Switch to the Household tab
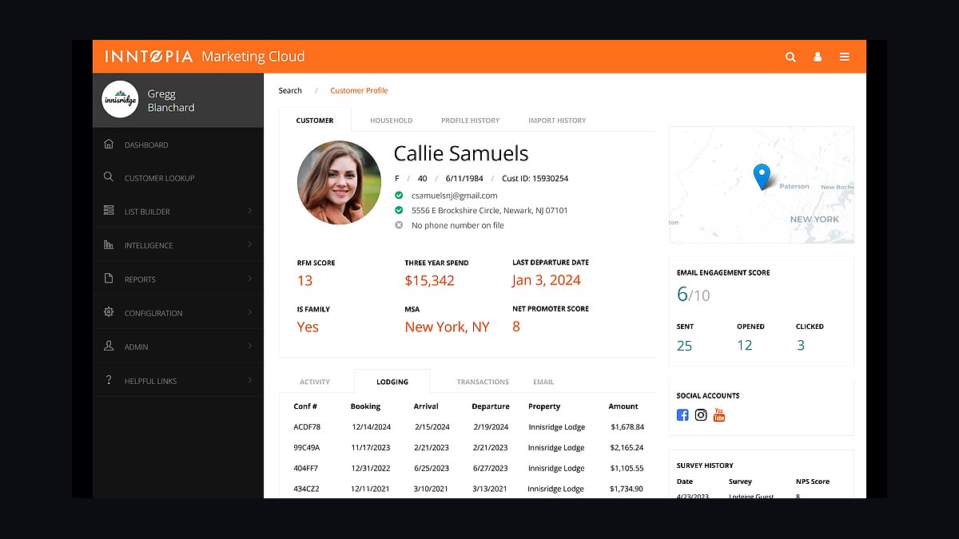The image size is (959, 539). 391,121
